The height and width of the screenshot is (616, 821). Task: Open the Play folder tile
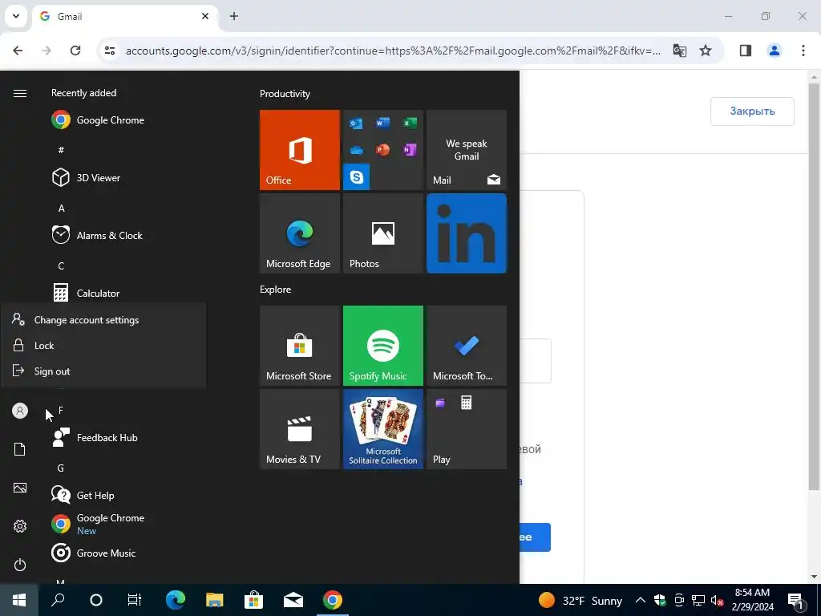466,429
